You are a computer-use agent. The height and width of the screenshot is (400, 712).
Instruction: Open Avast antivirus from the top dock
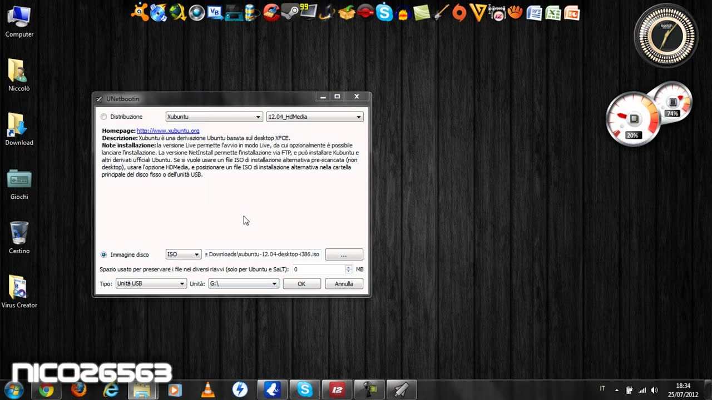coord(140,12)
